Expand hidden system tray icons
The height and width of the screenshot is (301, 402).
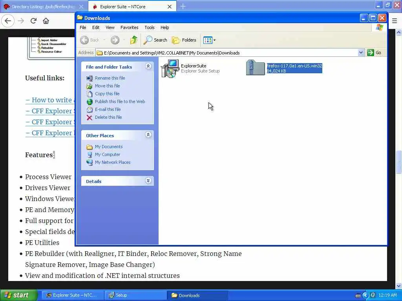[365, 296]
